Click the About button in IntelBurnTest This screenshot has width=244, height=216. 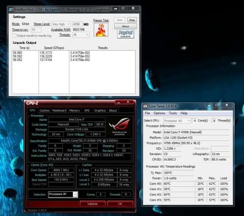(x=125, y=26)
